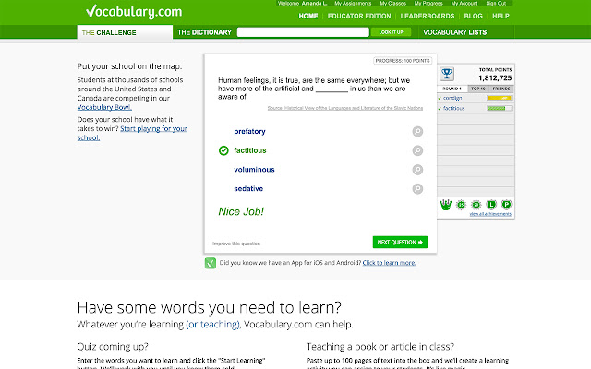Open the 'condign' word in round list
The image size is (591, 369).
[x=452, y=98]
